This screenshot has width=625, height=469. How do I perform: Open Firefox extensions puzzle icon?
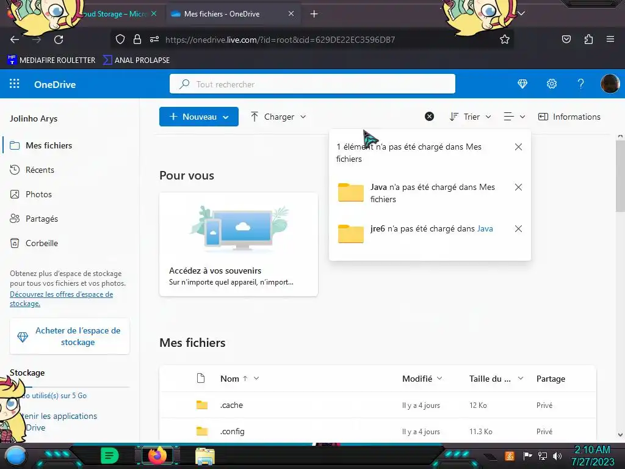pyautogui.click(x=588, y=39)
